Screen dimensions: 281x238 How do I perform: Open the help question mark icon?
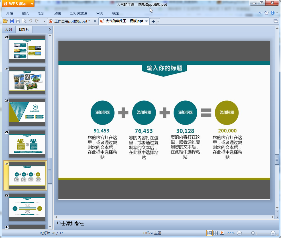[x=272, y=13]
